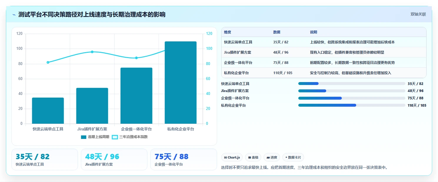Click the footer note 选择时不要只追求最快上线

pos(304,168)
